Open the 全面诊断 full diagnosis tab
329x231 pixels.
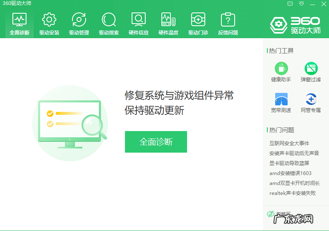(x=19, y=24)
